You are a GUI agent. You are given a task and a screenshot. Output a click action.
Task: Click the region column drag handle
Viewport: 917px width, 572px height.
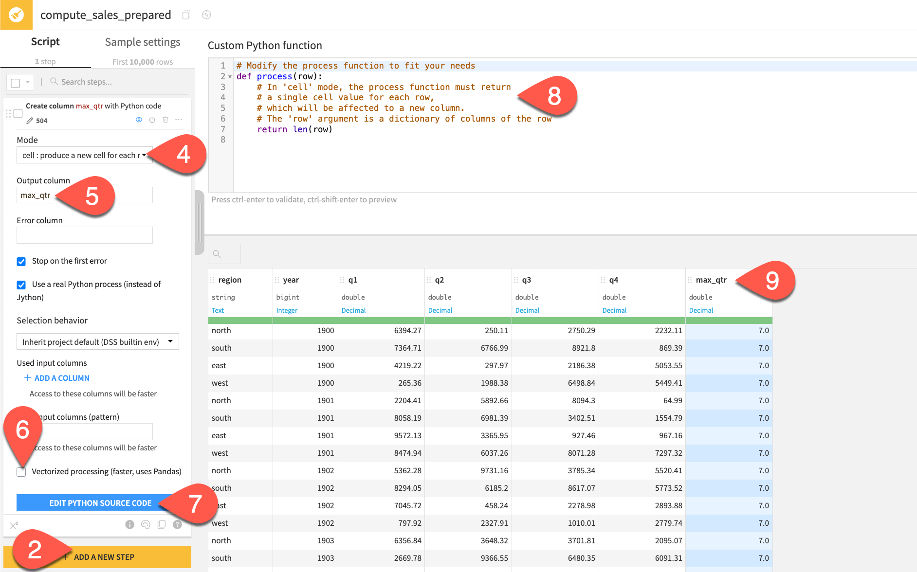click(212, 280)
